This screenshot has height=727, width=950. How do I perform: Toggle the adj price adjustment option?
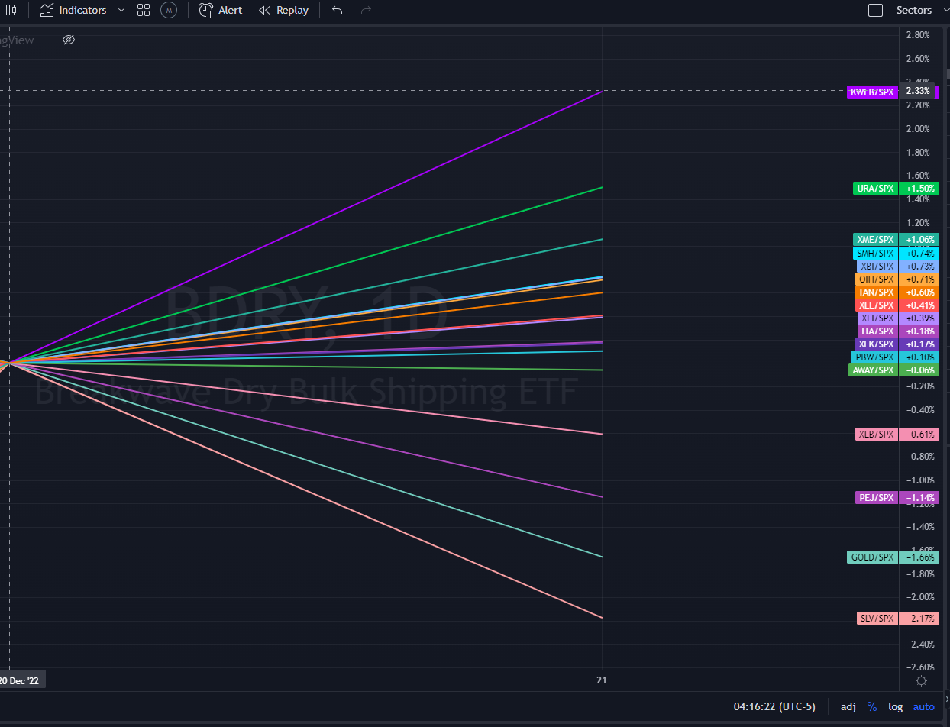[x=848, y=707]
